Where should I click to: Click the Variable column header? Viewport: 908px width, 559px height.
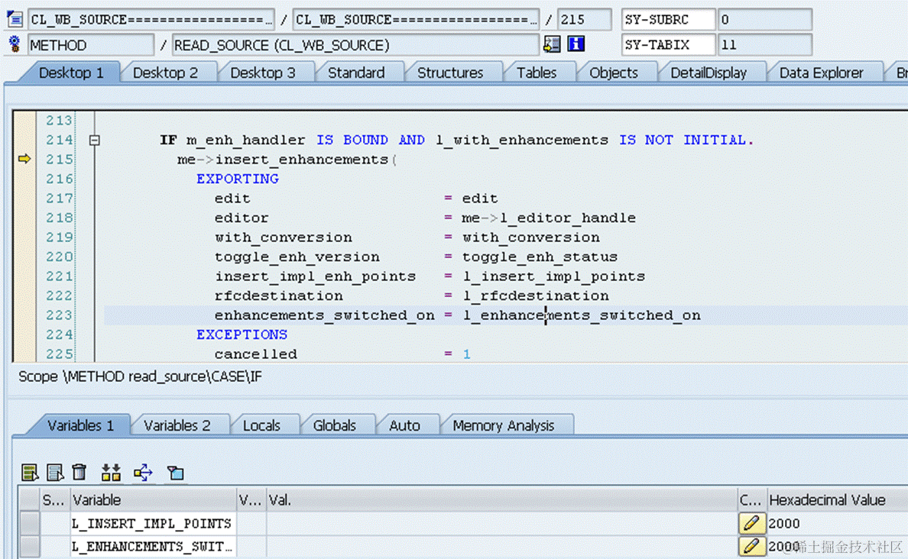click(153, 500)
